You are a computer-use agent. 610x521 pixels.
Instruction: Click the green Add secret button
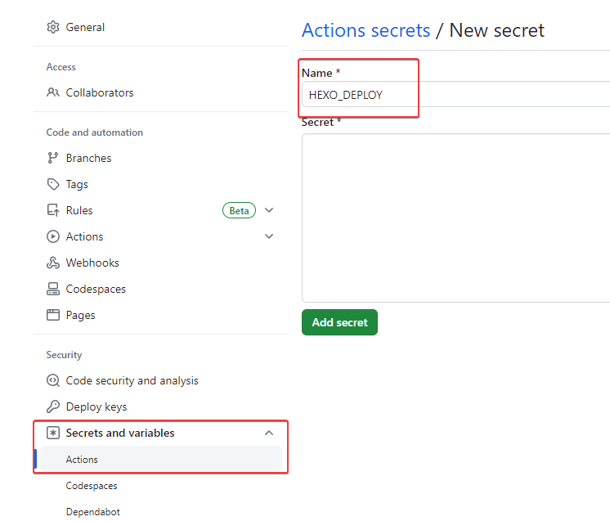(339, 322)
